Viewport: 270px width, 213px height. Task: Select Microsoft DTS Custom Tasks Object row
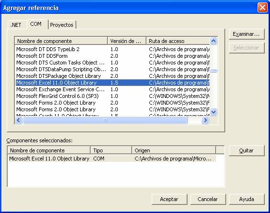point(113,63)
